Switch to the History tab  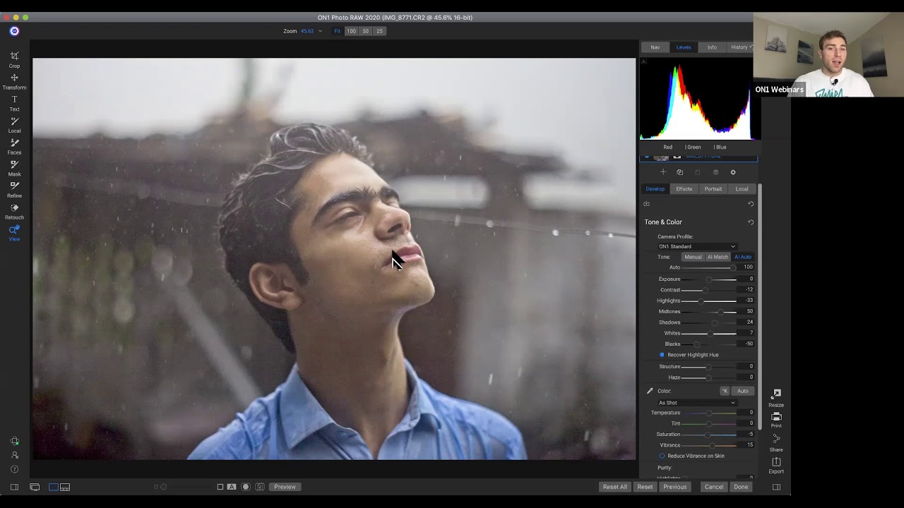point(739,47)
